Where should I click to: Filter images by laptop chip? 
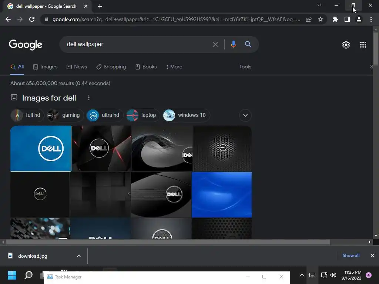coord(142,115)
